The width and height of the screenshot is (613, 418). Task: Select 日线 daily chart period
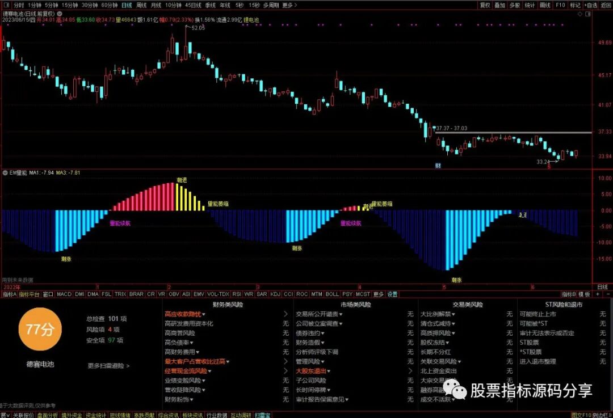(x=127, y=5)
